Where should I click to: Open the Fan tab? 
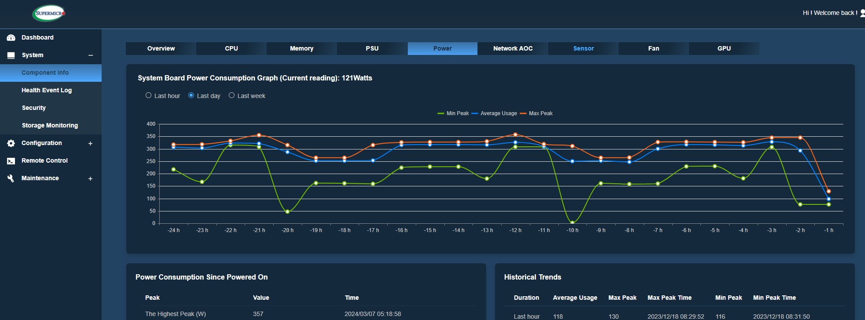click(654, 48)
